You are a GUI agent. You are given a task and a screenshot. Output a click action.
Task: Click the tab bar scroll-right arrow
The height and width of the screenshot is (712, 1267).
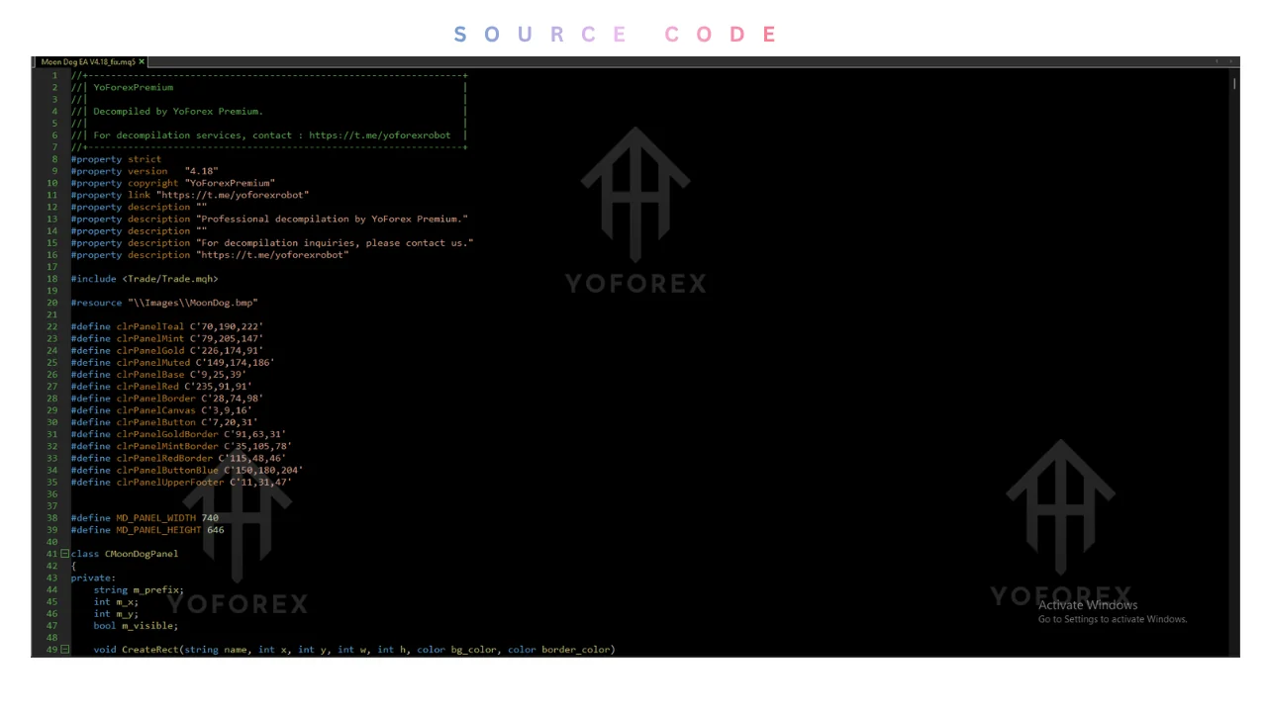pos(1231,61)
